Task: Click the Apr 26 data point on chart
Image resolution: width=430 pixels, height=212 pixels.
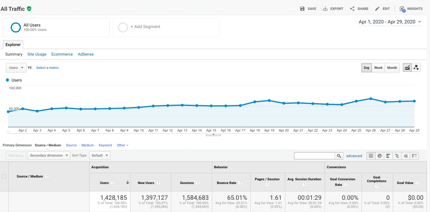Action: click(x=371, y=99)
